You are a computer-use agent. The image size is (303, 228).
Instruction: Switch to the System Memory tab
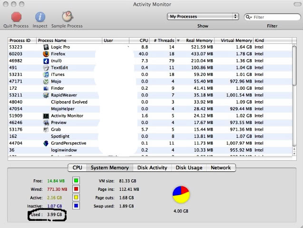tap(110, 167)
